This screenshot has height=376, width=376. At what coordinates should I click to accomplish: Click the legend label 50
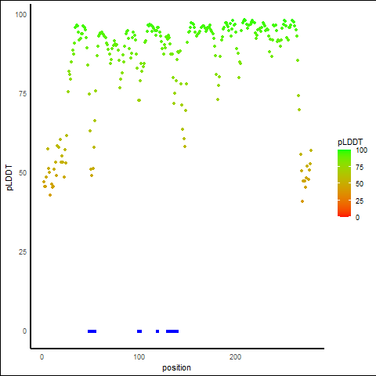360,184
